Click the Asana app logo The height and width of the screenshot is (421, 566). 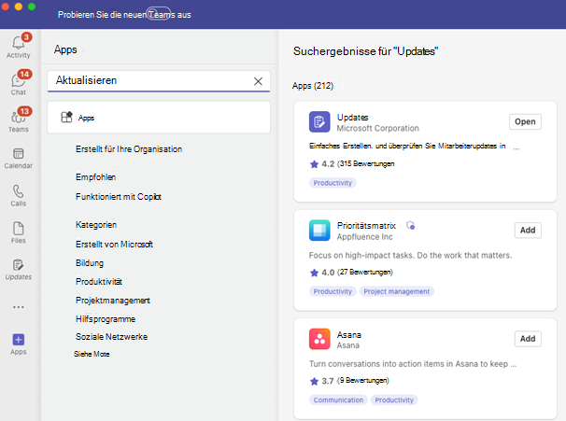coord(319,339)
